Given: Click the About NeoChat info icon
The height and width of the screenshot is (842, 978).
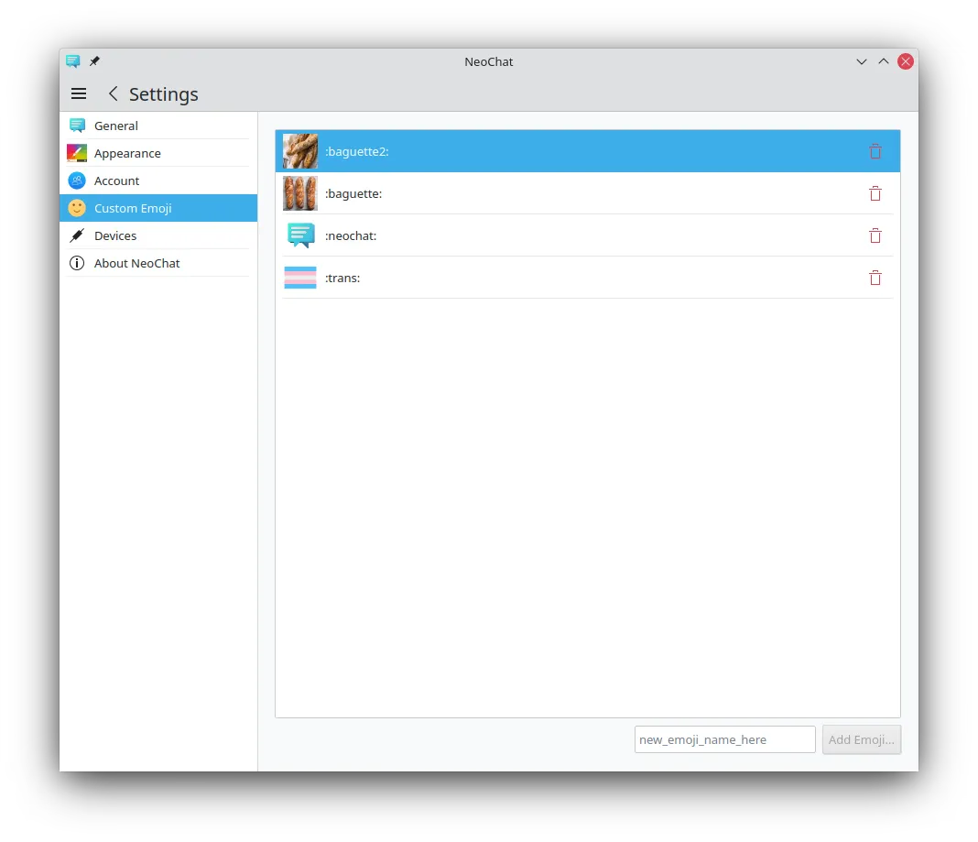Looking at the screenshot, I should pos(77,263).
